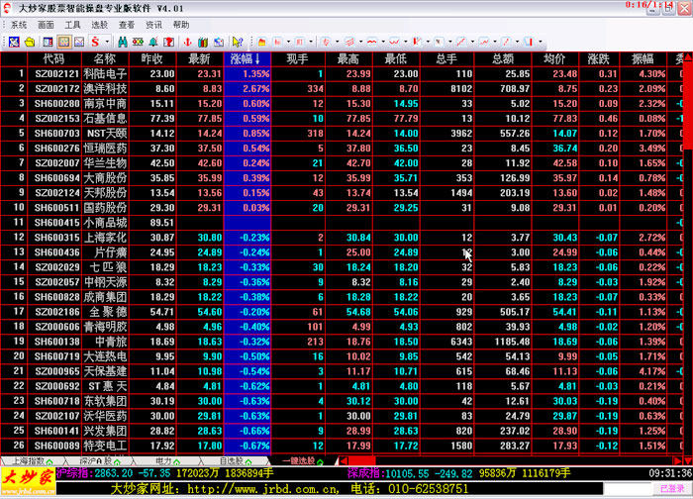Open the 帮助 menu
This screenshot has width=693, height=499.
181,25
